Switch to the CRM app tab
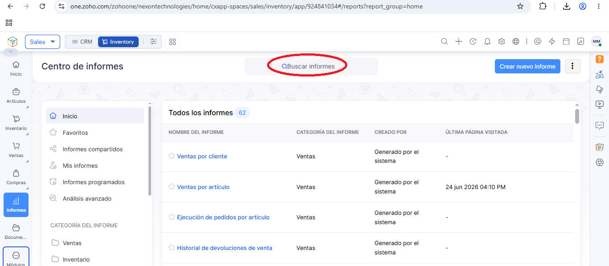609x266 pixels. [82, 42]
